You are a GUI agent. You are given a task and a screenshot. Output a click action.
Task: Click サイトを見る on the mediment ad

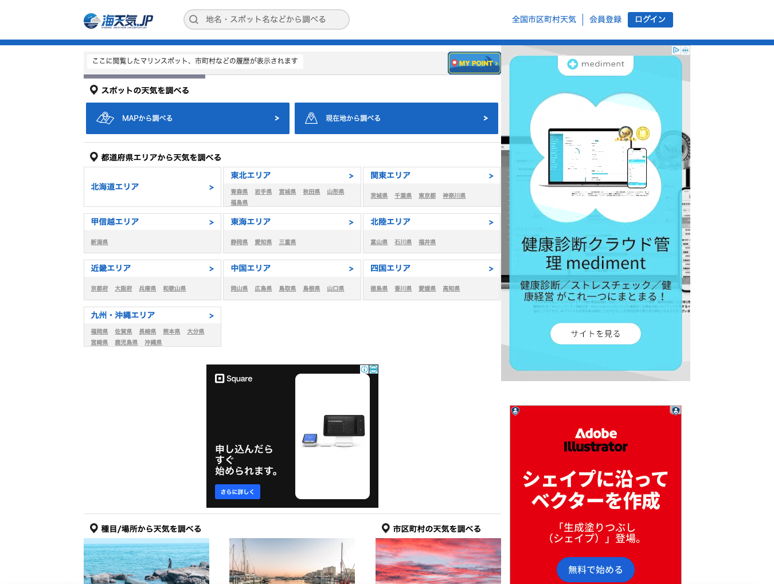tap(596, 334)
